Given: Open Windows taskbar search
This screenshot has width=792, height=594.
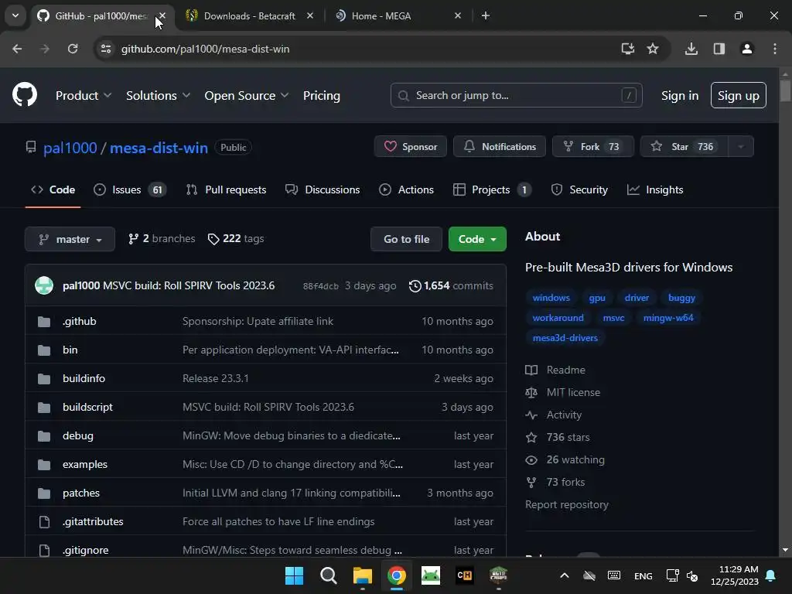Looking at the screenshot, I should [x=328, y=575].
